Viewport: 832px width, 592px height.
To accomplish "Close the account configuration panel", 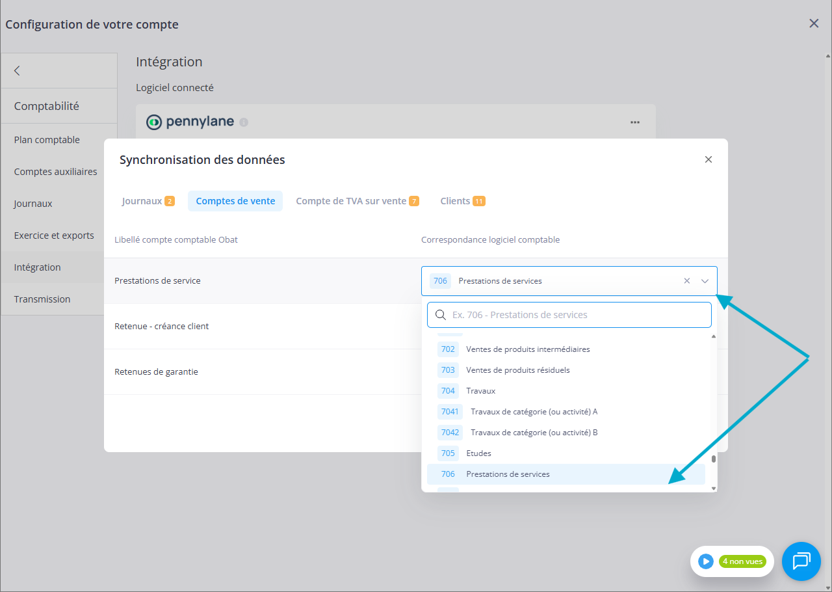I will [814, 23].
